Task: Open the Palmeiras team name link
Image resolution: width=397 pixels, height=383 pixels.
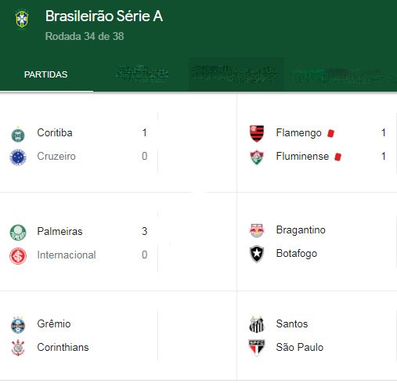Action: tap(60, 231)
